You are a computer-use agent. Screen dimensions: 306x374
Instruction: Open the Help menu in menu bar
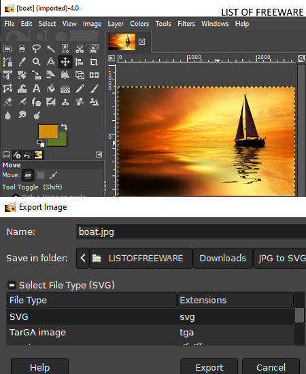point(242,24)
